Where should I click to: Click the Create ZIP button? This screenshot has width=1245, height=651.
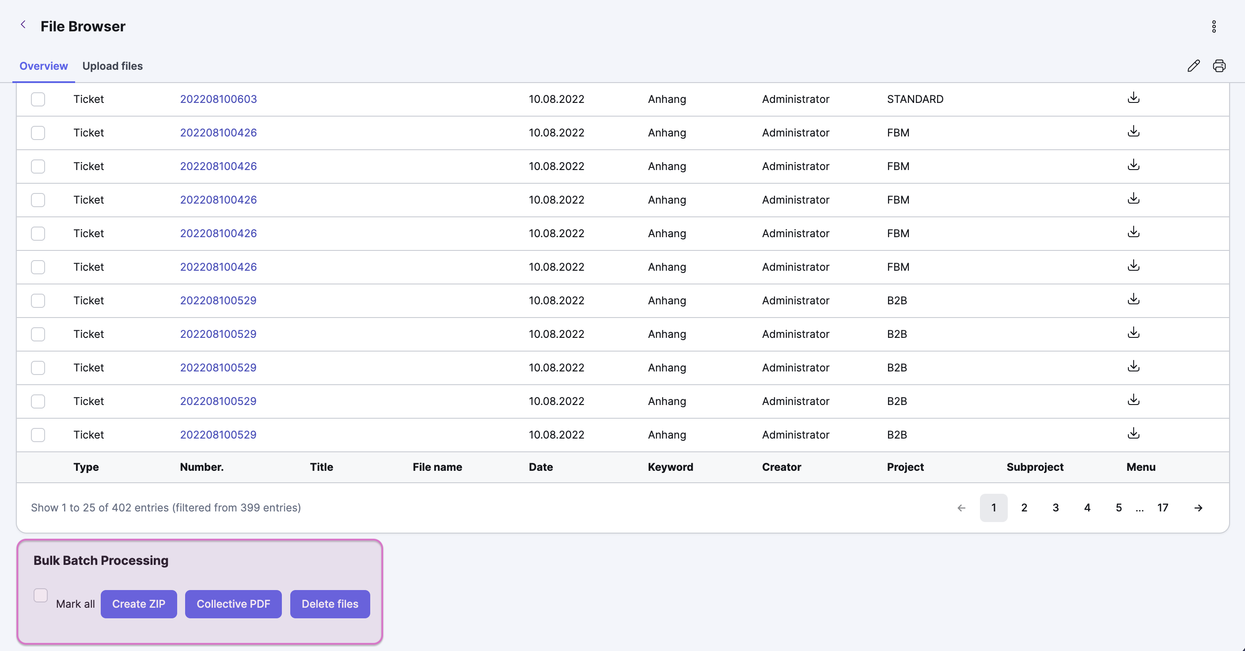click(139, 604)
